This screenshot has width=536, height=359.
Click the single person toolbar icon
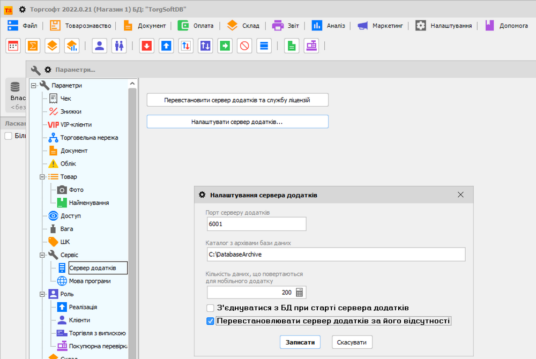point(99,46)
